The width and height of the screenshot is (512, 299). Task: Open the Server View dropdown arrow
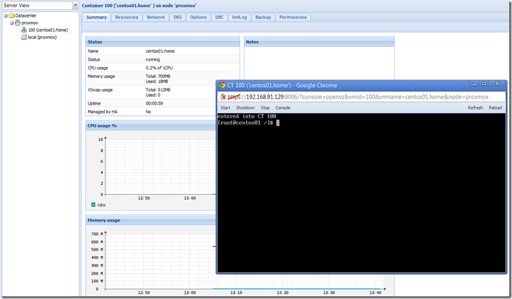coord(76,5)
